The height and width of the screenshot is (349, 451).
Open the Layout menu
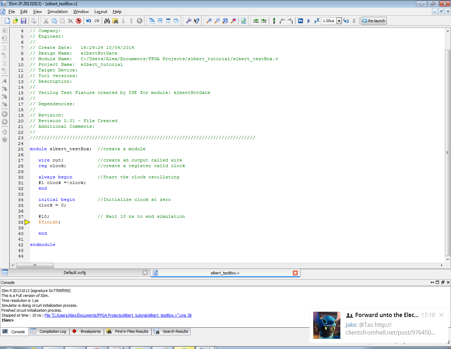[x=101, y=12]
